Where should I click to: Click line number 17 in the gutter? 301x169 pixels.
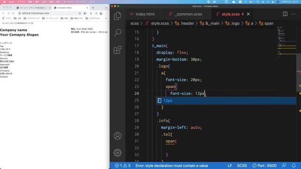tap(136, 46)
